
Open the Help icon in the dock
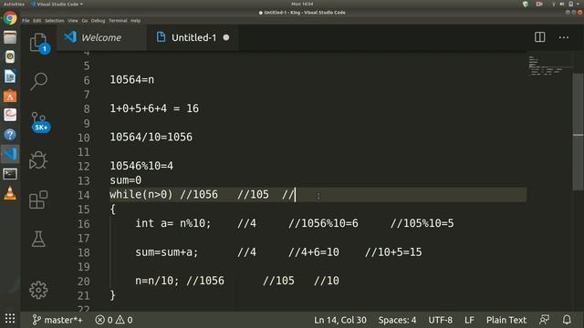click(x=10, y=135)
